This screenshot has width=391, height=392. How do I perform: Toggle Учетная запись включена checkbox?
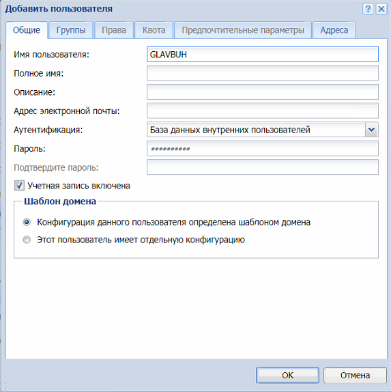[x=19, y=186]
